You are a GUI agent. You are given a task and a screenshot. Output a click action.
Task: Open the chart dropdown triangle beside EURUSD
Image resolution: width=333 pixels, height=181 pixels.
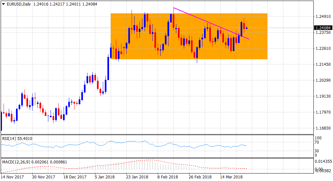[3, 4]
